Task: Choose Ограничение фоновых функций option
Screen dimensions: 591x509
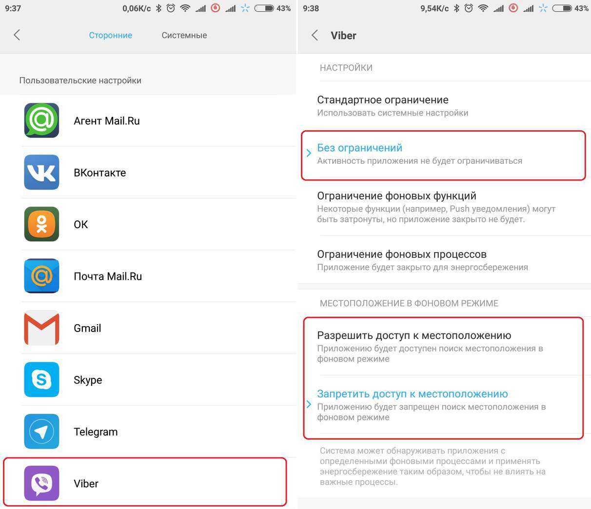Action: (x=444, y=207)
